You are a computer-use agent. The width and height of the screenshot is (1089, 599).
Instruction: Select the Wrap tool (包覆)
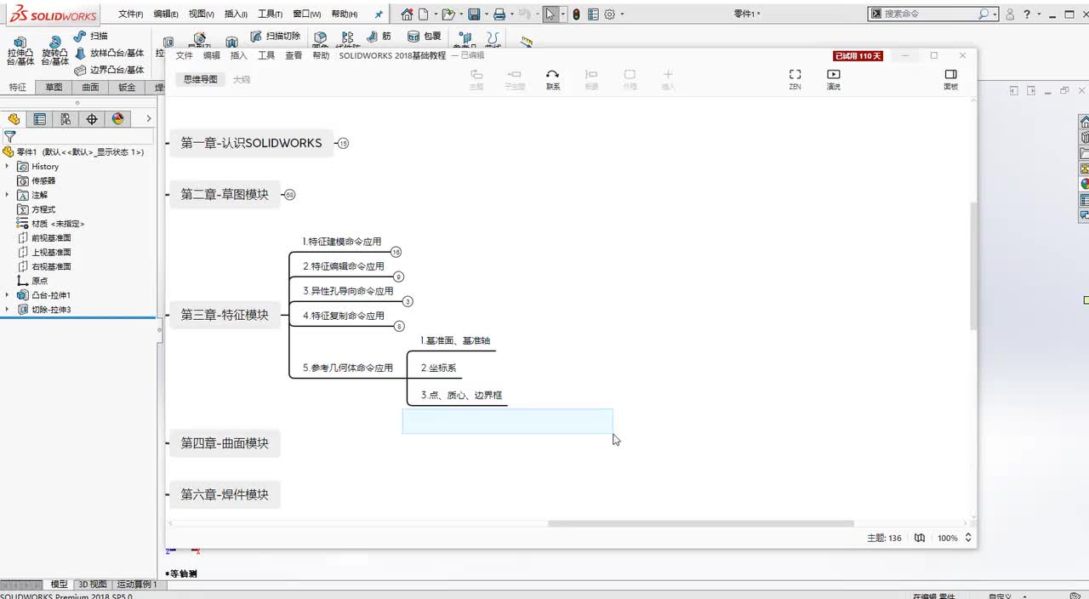(x=424, y=37)
